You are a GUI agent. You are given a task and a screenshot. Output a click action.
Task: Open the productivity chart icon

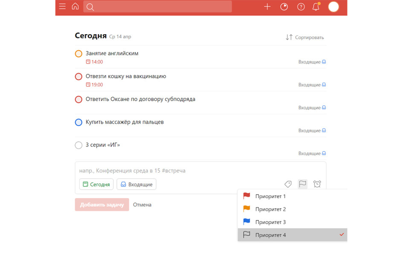coord(284,7)
